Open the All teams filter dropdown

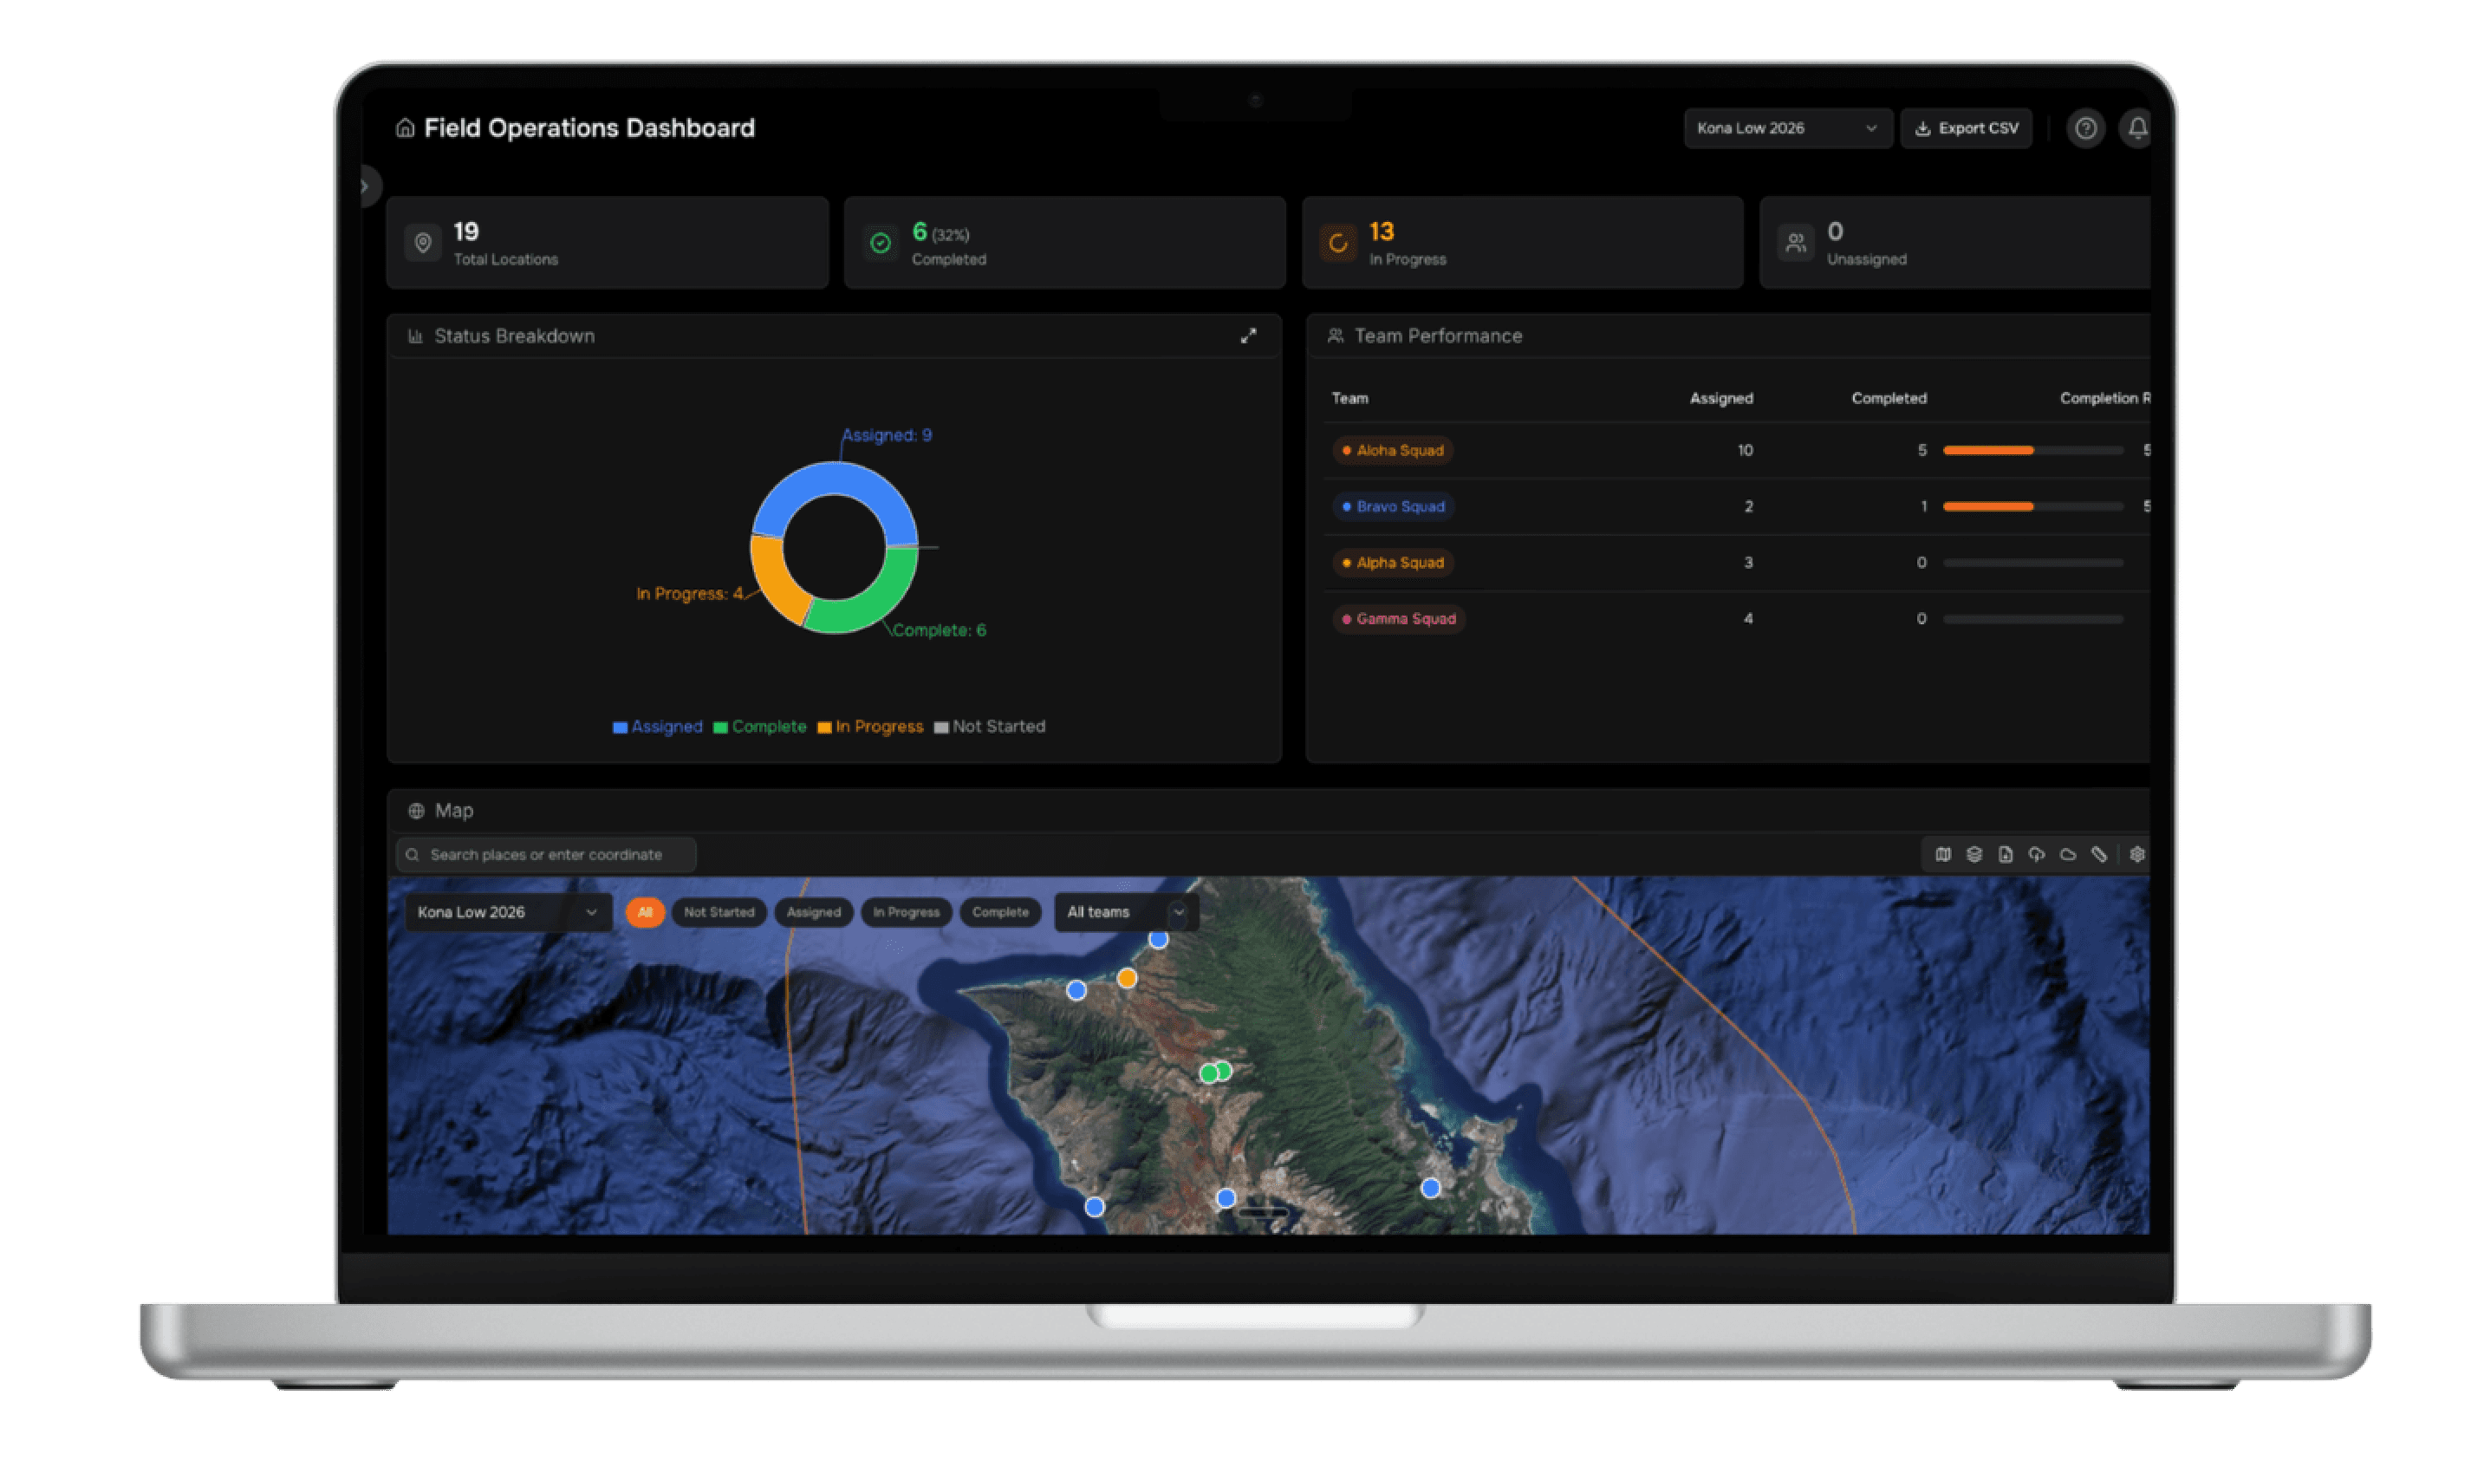[1125, 912]
